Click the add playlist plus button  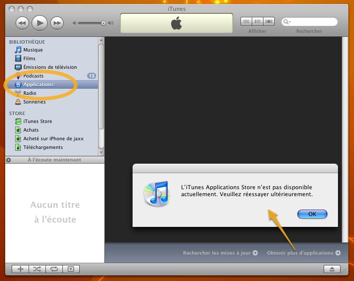20,269
